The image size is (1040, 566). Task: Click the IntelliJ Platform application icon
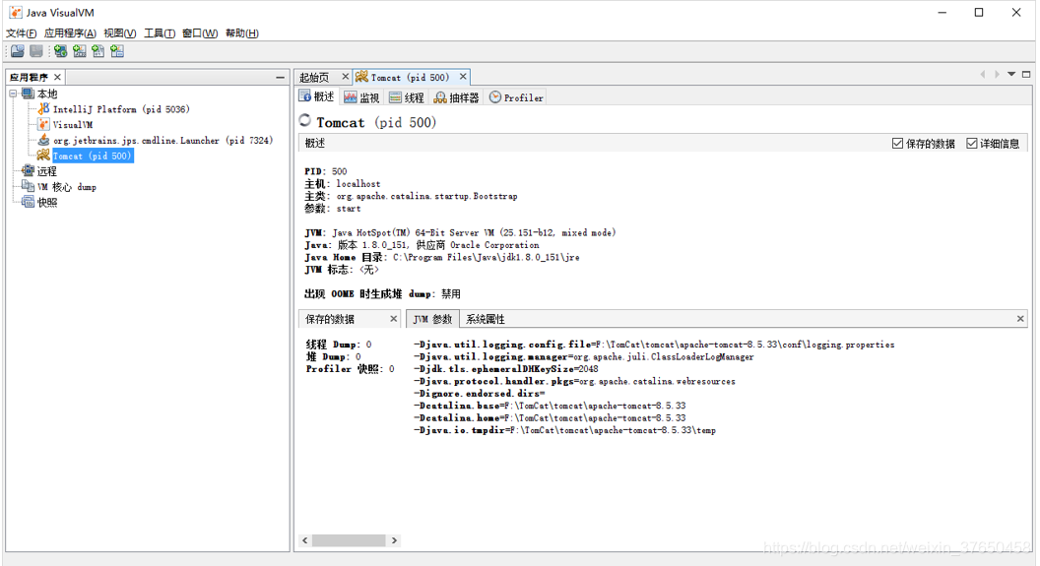43,108
